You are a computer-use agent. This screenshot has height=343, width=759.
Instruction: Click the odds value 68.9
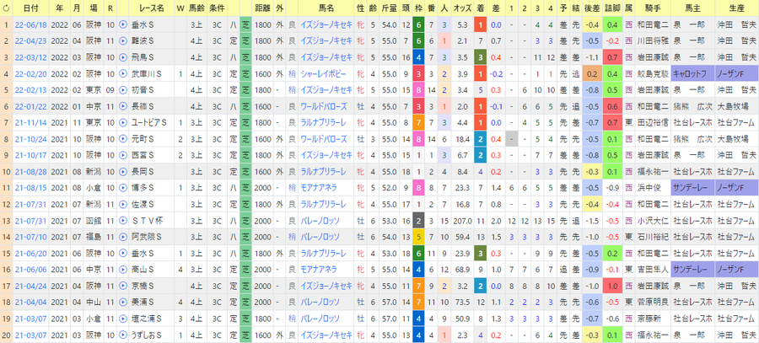(x=464, y=270)
